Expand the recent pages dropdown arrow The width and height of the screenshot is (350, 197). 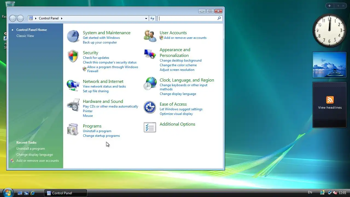26,19
